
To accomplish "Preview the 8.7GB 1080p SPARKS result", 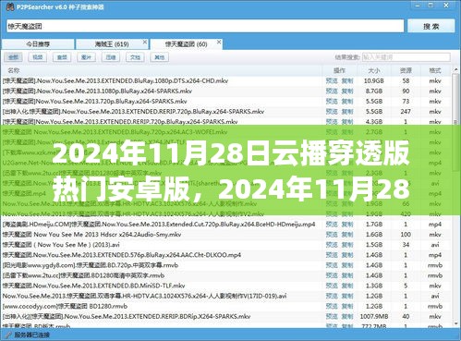I will [332, 91].
